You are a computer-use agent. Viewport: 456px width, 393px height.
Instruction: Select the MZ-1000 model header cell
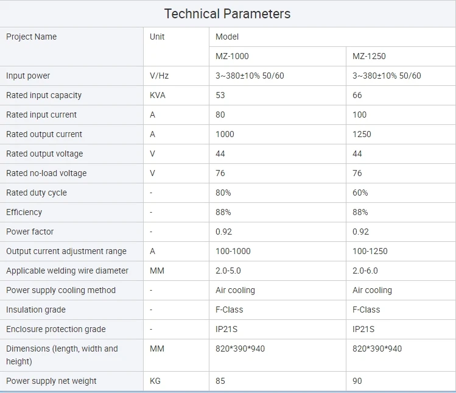click(232, 56)
